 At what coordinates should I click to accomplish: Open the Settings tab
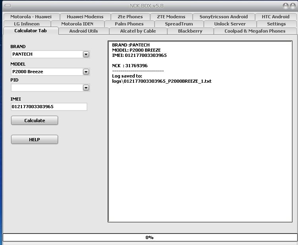(x=276, y=24)
